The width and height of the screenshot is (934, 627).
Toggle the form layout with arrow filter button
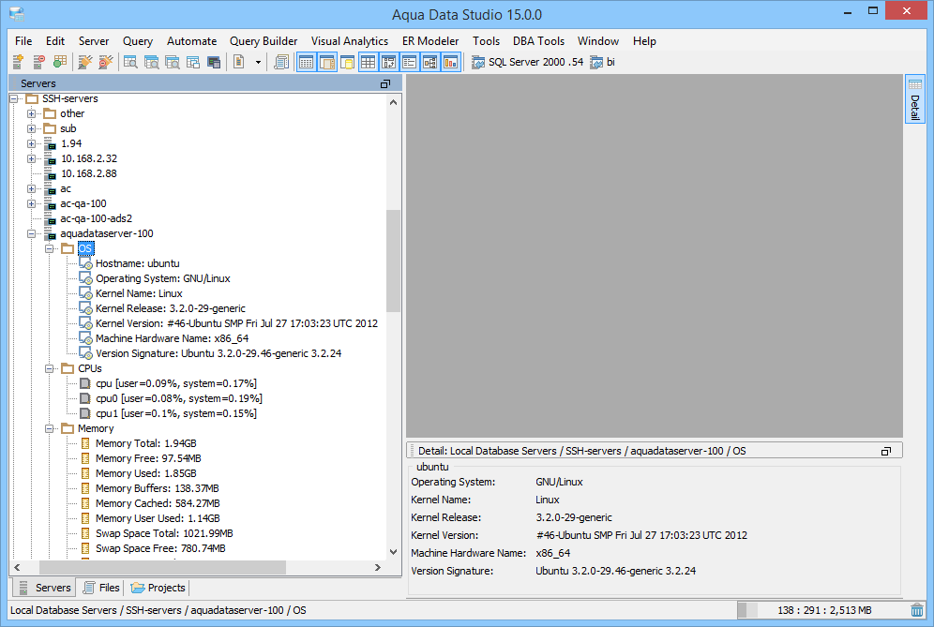[389, 62]
